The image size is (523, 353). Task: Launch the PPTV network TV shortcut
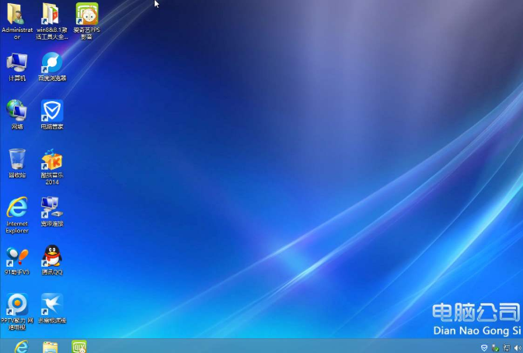tap(17, 304)
